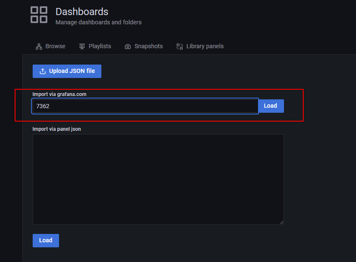Click inside the panel json text area
Screen dimensions: 356x262
pyautogui.click(x=158, y=179)
